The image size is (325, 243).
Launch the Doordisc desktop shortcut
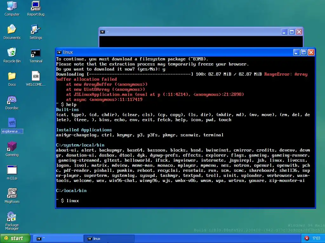(12, 102)
